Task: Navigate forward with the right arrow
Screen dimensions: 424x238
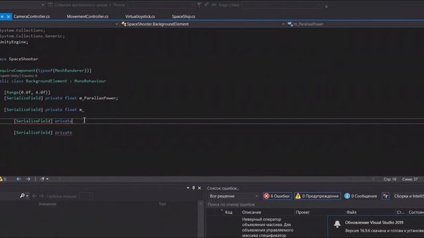Action: point(28,179)
